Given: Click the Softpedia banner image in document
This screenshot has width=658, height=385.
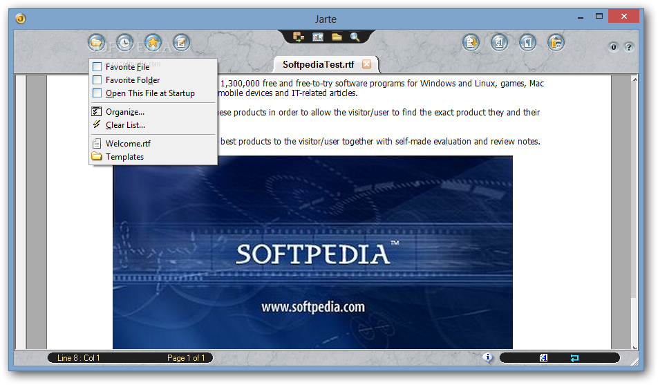Looking at the screenshot, I should click(x=312, y=252).
